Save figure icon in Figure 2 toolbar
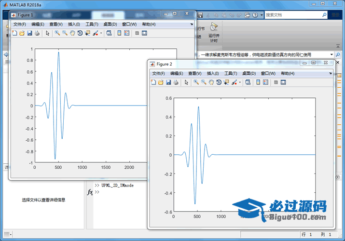The width and height of the screenshot is (345, 241). (168, 82)
